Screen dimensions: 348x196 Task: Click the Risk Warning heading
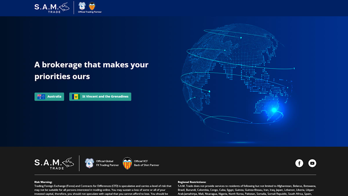[43, 182]
